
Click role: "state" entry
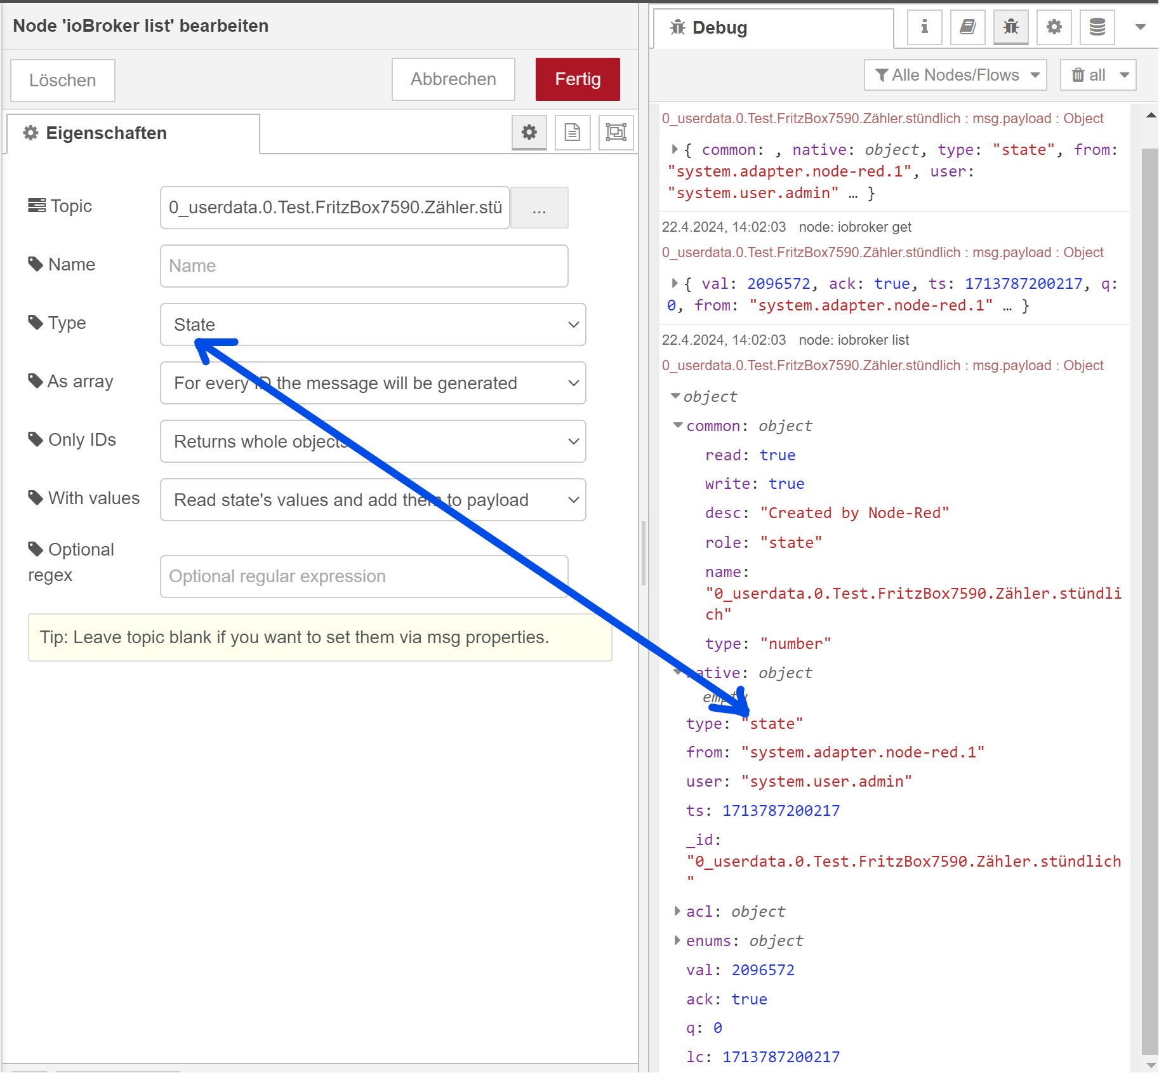tap(764, 543)
